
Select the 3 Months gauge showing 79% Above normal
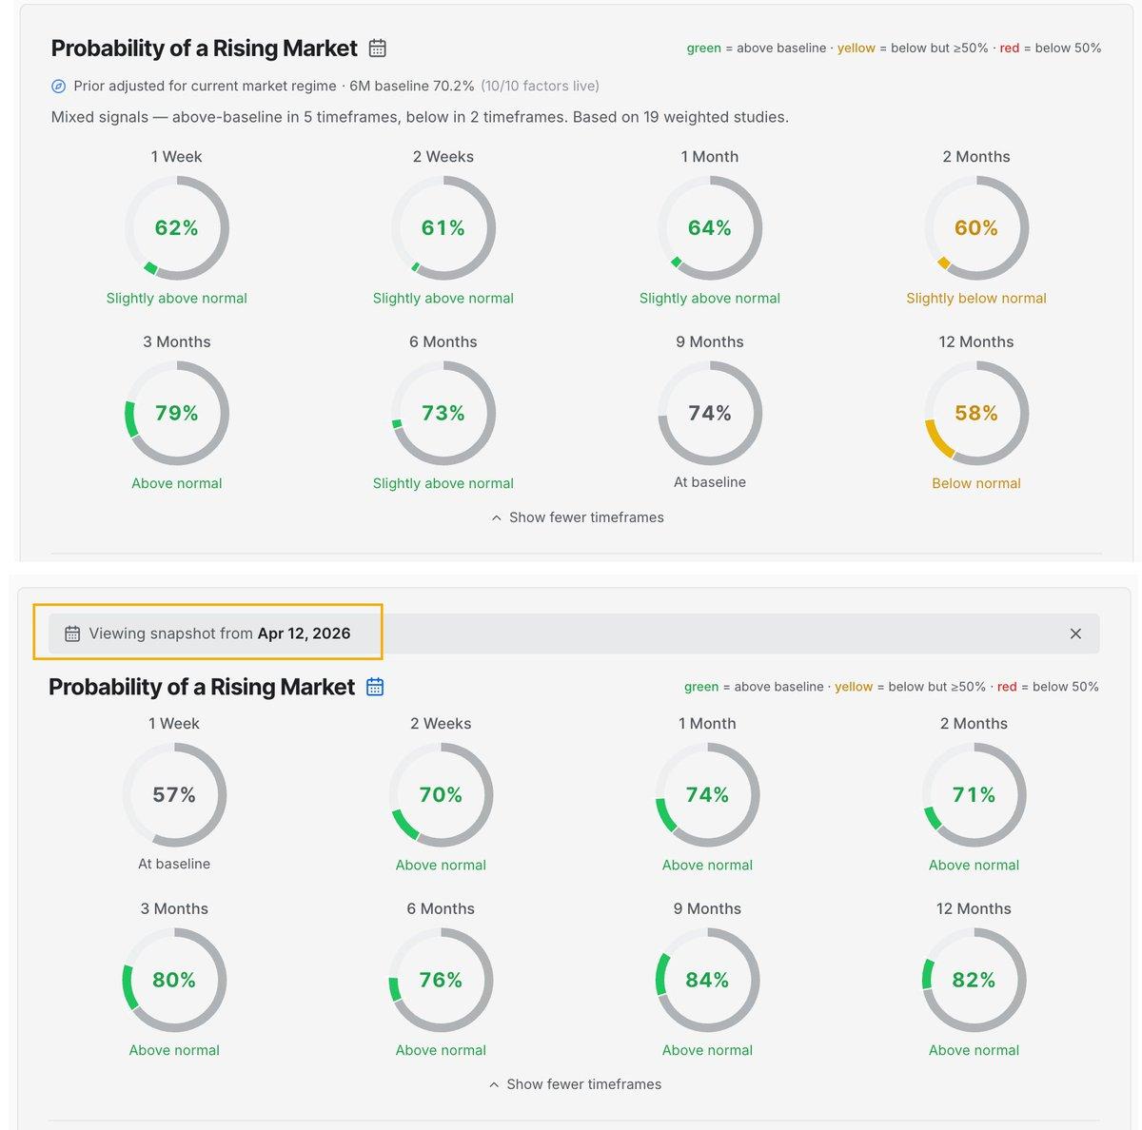pos(176,413)
